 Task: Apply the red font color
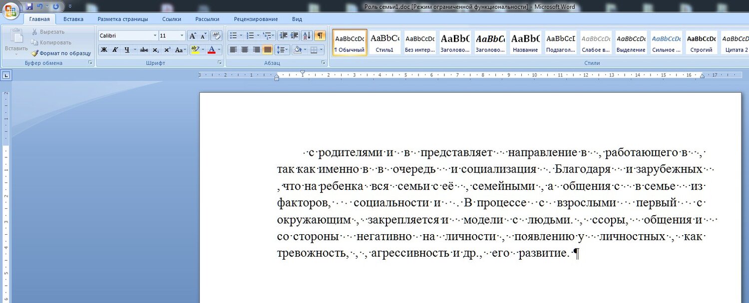point(212,50)
